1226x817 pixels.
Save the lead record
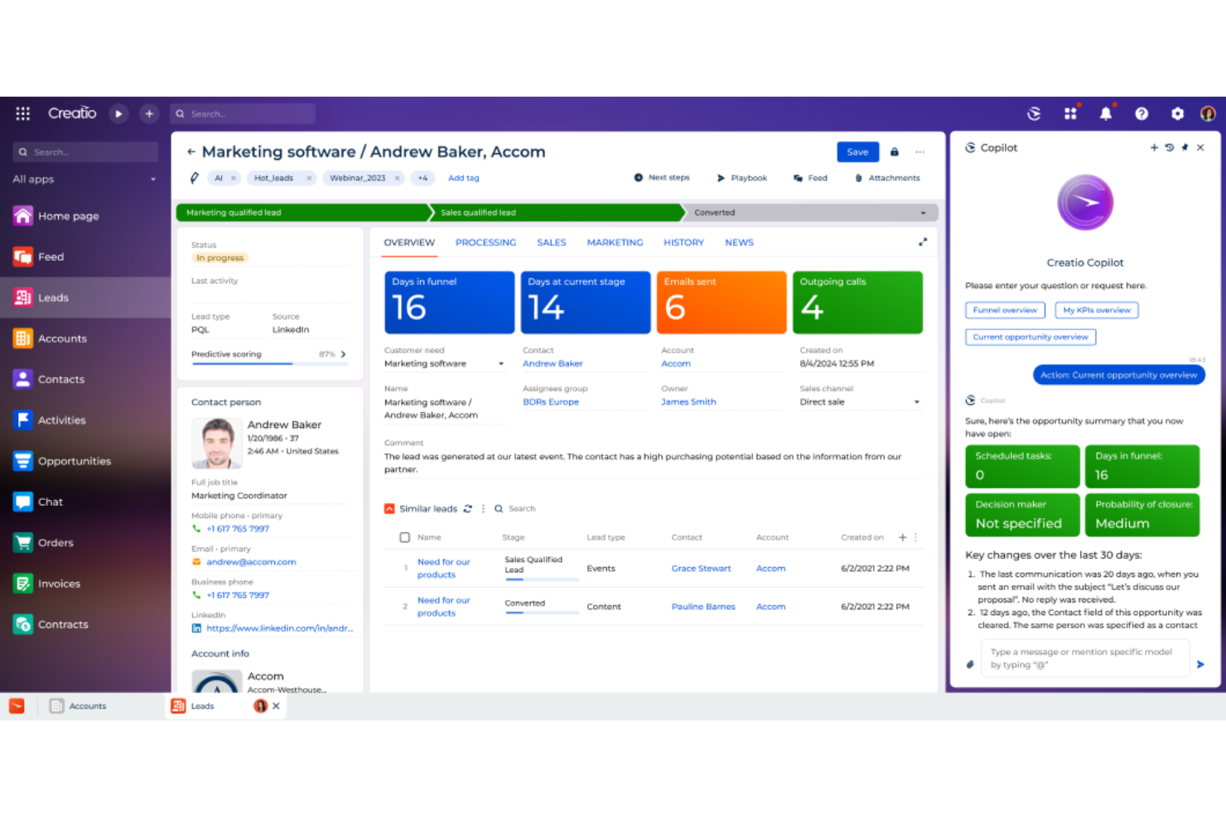click(857, 151)
